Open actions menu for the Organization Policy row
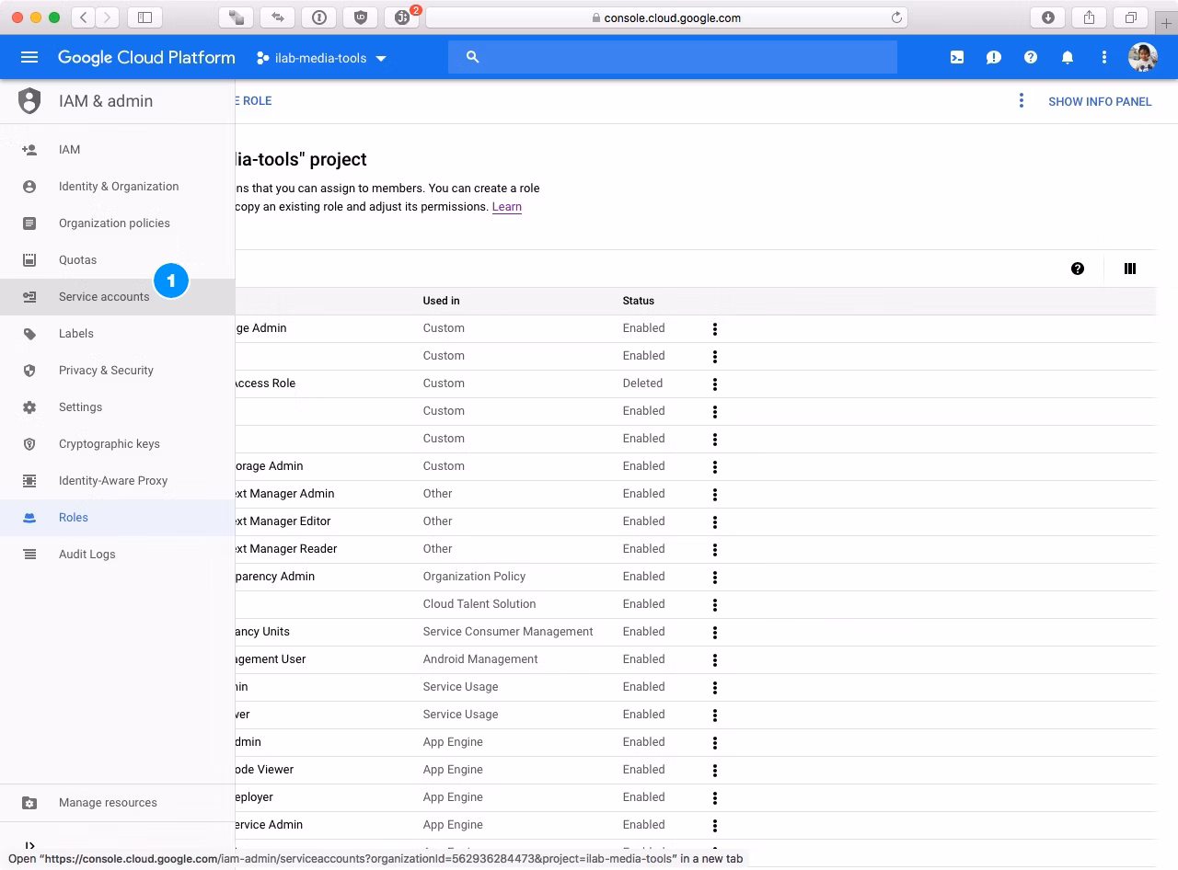The height and width of the screenshot is (870, 1178). point(715,577)
